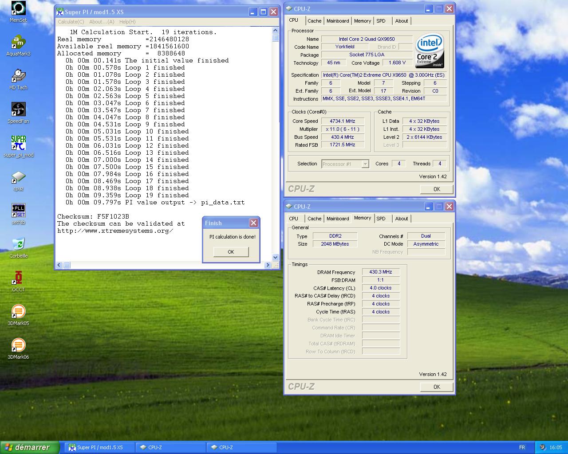
Task: Click Super PI vertical scrollbar up arrow
Action: tap(275, 30)
